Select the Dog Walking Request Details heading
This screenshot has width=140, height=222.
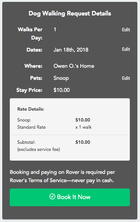click(70, 14)
